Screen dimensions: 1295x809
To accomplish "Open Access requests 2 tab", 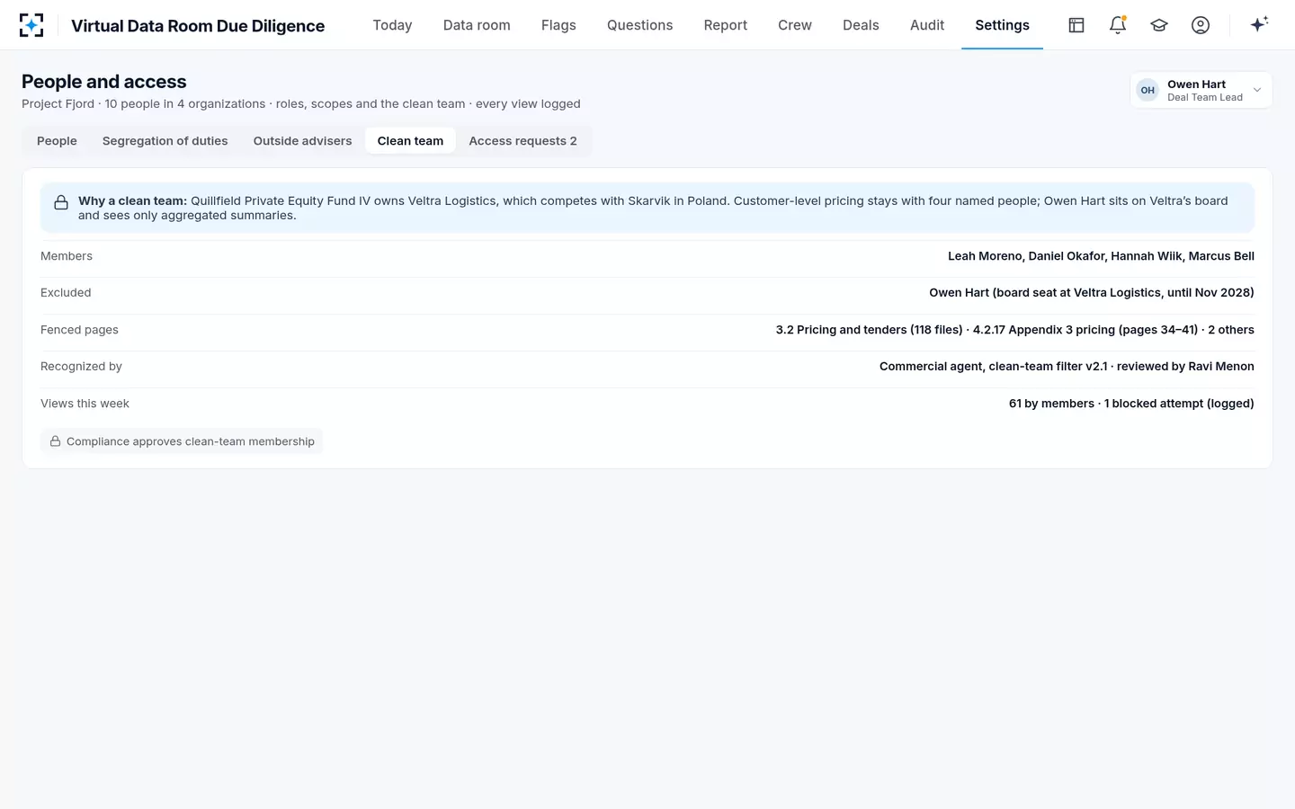I will (522, 141).
